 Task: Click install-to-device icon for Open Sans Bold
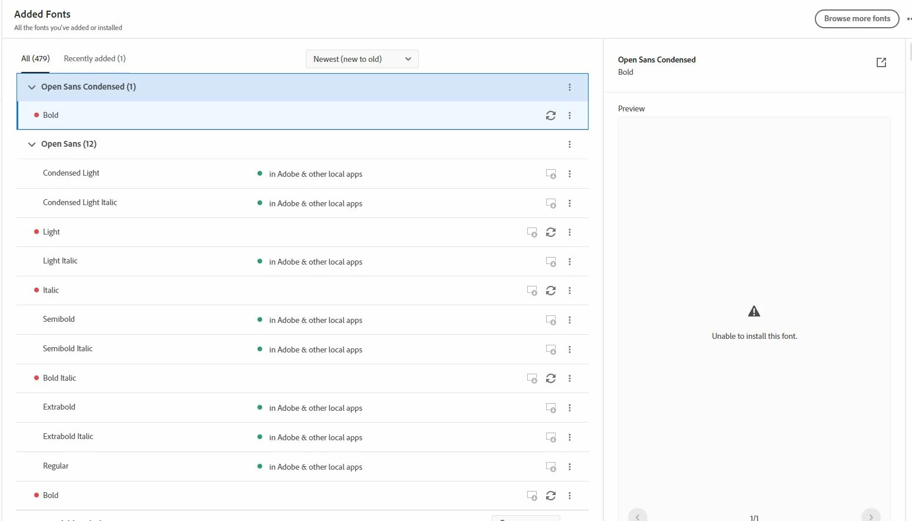pyautogui.click(x=532, y=496)
